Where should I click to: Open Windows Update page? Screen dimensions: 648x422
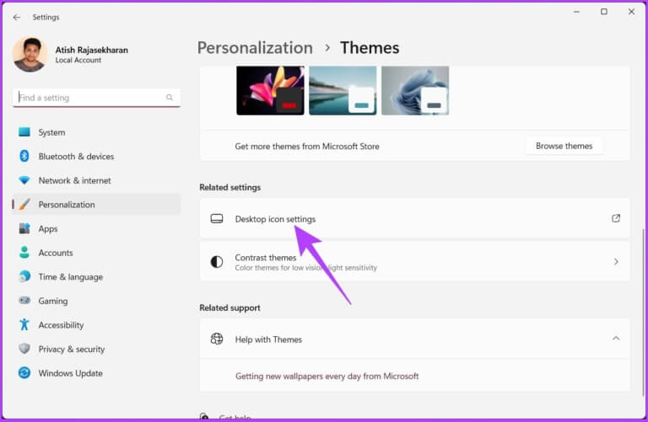point(97,373)
